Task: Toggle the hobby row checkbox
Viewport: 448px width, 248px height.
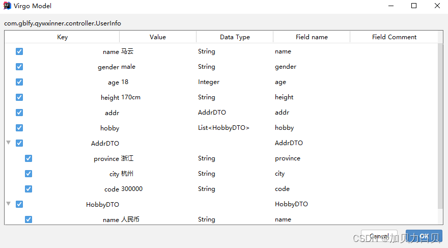Action: tap(19, 128)
